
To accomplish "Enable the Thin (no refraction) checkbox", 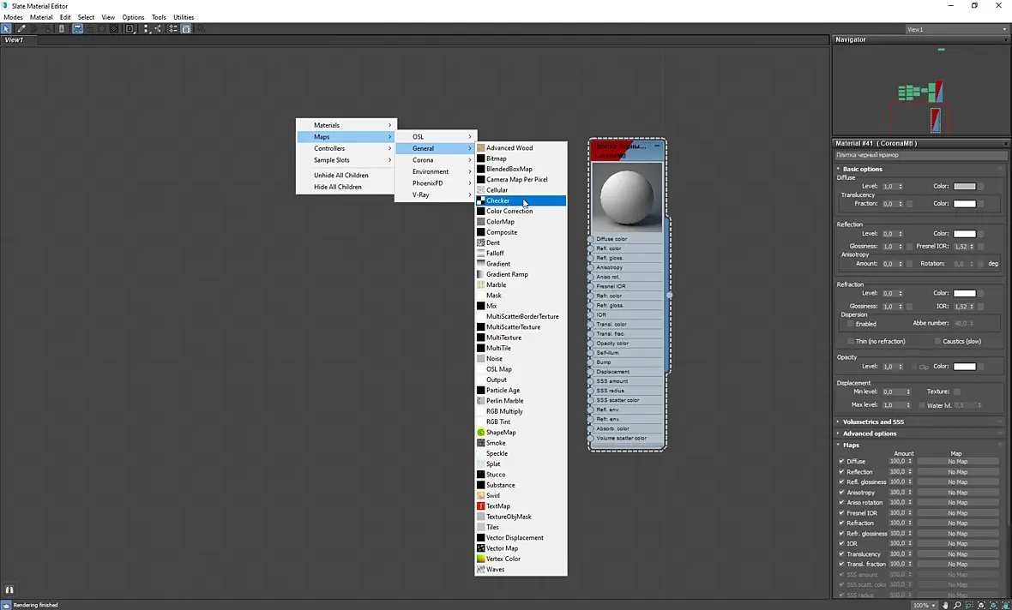I will coord(851,341).
